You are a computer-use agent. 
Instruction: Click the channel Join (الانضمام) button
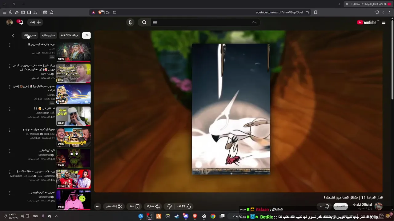click(341, 206)
